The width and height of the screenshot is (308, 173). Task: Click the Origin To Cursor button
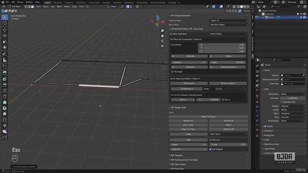[x=208, y=117]
